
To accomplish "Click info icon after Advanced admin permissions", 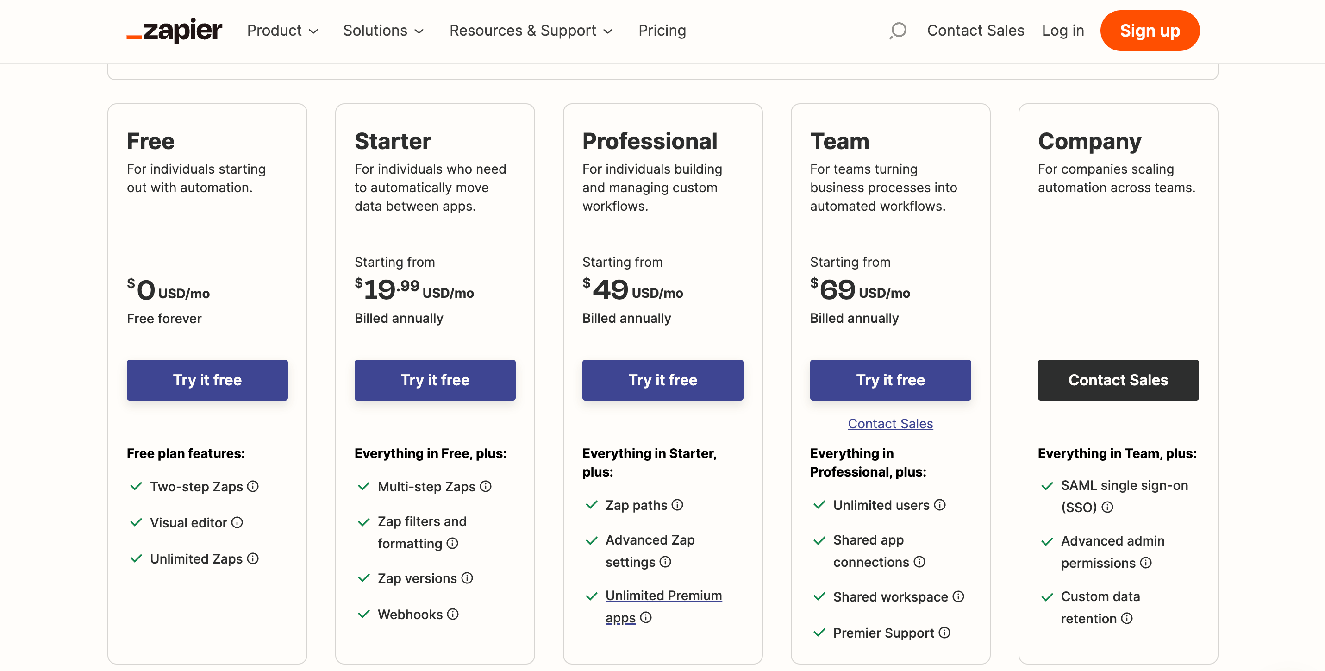I will pyautogui.click(x=1146, y=563).
